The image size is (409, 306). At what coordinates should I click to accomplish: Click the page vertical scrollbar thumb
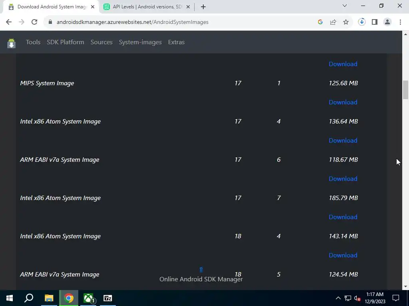pyautogui.click(x=405, y=90)
